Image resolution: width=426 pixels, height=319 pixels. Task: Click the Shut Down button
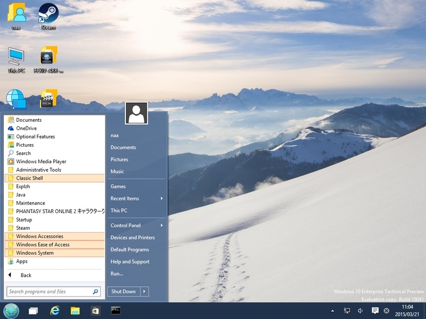(x=124, y=291)
